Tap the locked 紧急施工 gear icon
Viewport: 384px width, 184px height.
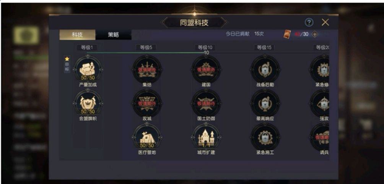265,137
